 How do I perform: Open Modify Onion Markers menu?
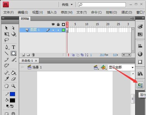coord(87,55)
